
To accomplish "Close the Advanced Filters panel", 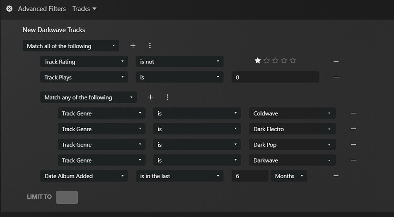I will pyautogui.click(x=9, y=9).
